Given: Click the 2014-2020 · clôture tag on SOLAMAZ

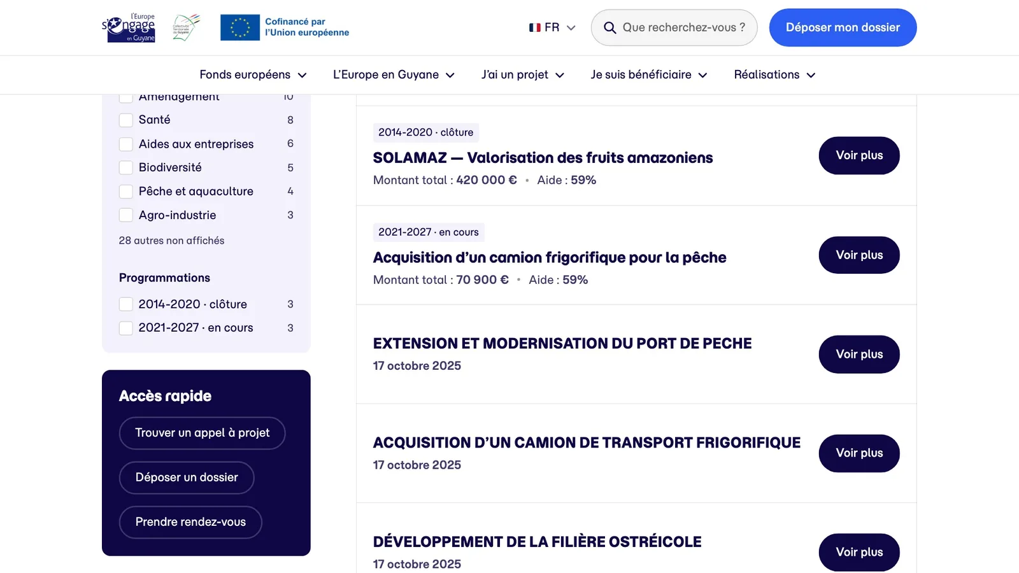Looking at the screenshot, I should click(426, 132).
